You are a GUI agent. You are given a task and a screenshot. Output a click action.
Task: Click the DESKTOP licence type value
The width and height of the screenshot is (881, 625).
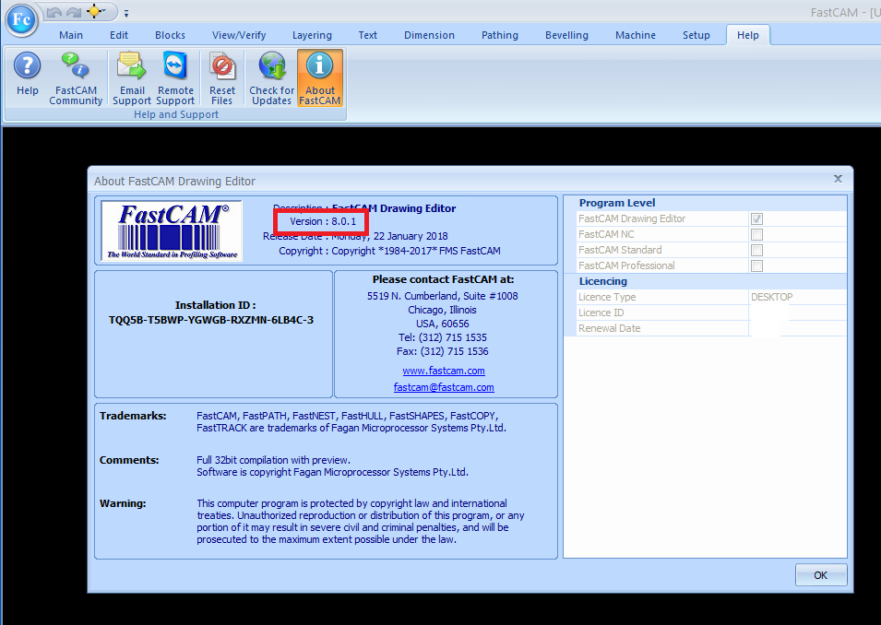772,297
